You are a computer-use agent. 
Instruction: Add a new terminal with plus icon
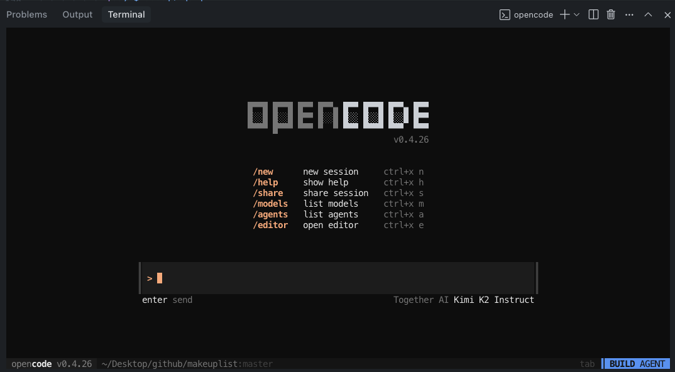click(x=564, y=14)
